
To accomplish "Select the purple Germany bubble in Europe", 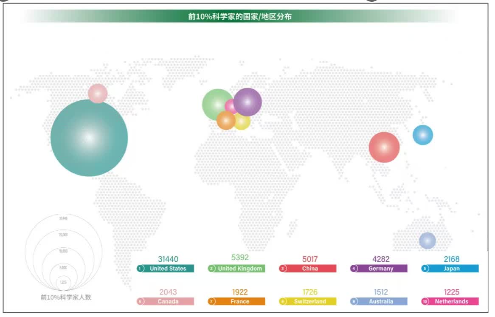I will tap(248, 102).
